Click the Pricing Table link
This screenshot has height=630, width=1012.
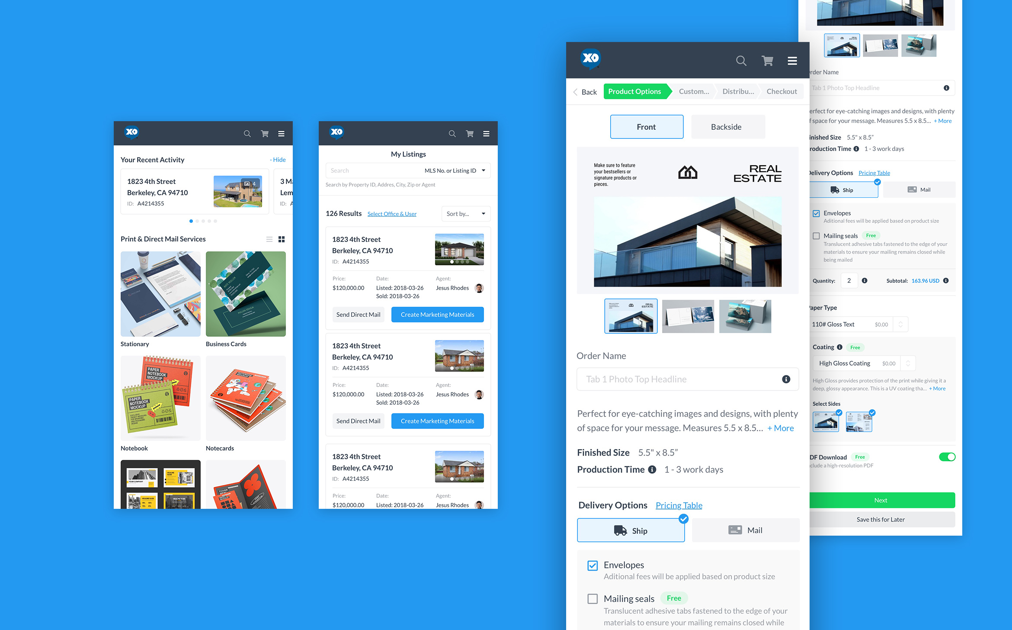coord(679,505)
